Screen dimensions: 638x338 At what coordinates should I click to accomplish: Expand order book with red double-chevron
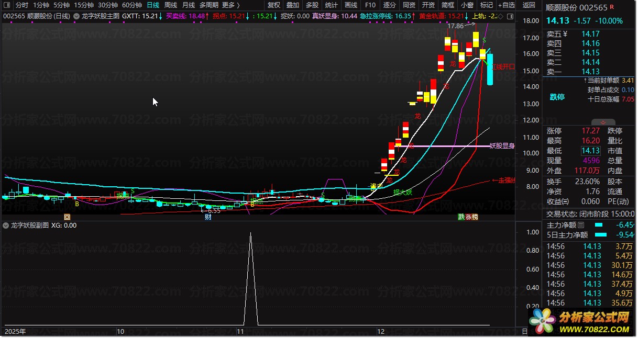coord(585,80)
